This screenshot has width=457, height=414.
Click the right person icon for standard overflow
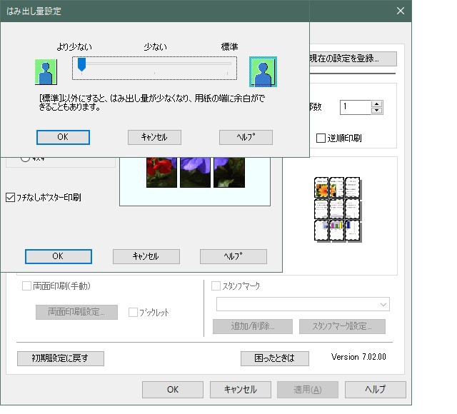tap(263, 72)
